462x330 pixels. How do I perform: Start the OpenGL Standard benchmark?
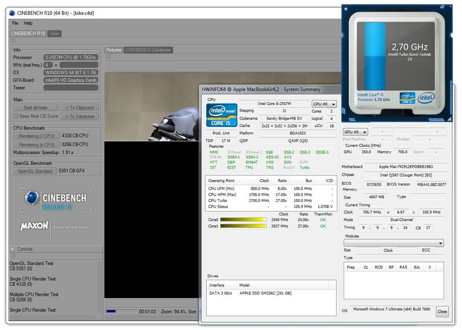[35, 171]
